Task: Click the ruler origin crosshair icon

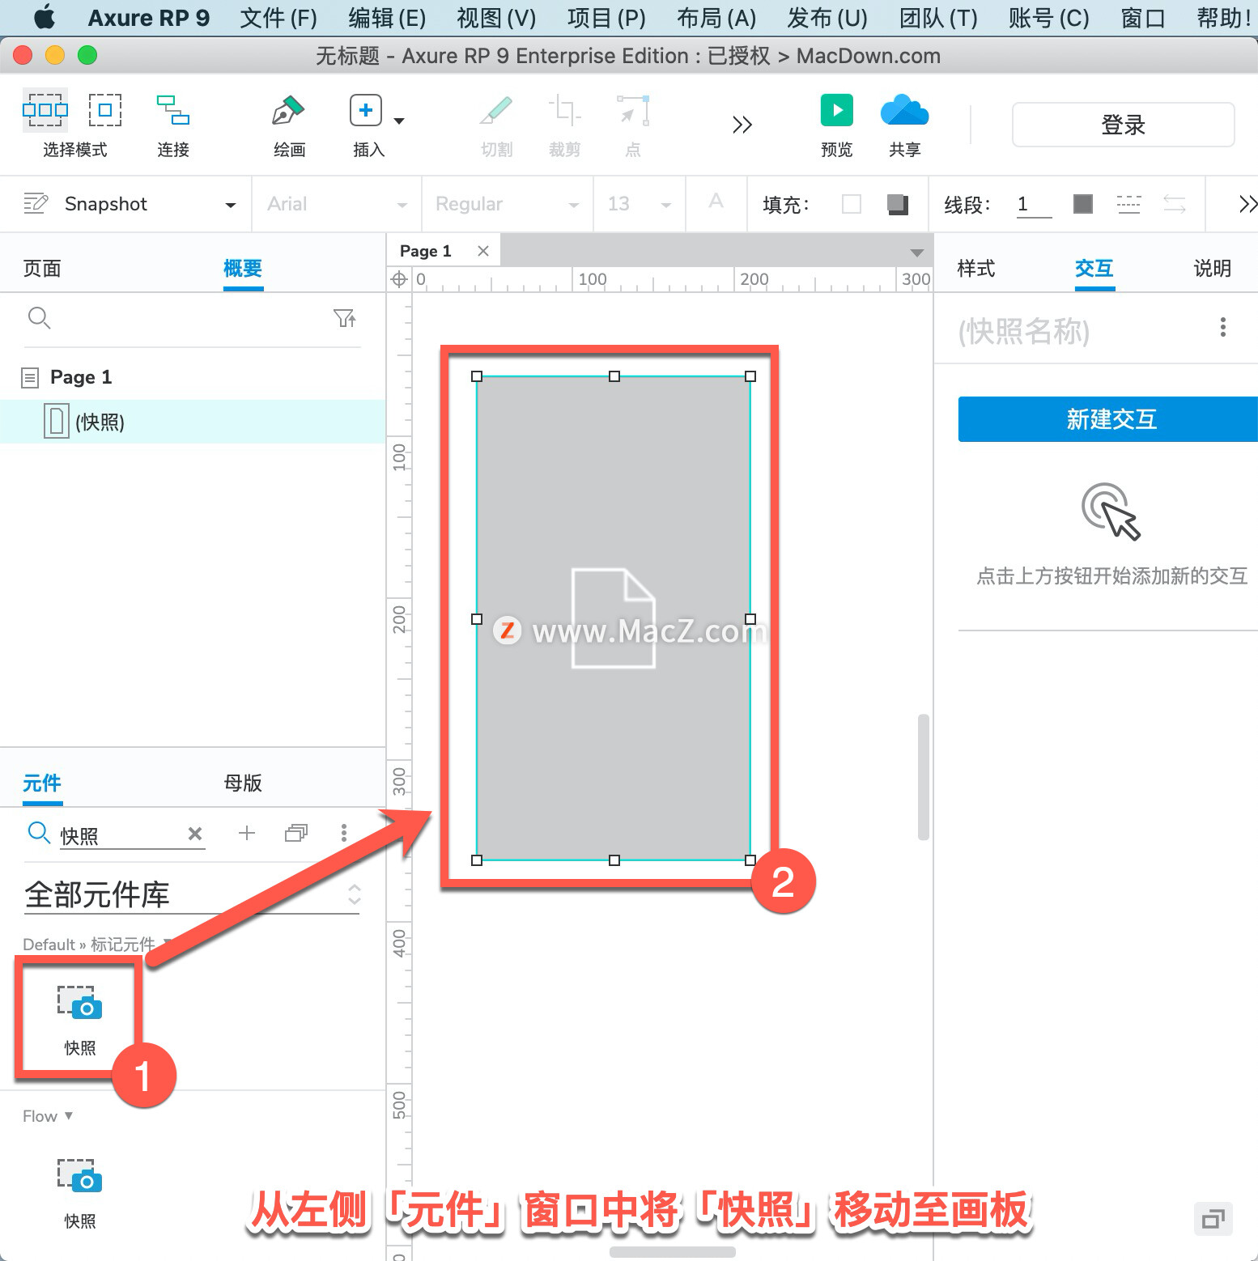Action: pyautogui.click(x=399, y=279)
